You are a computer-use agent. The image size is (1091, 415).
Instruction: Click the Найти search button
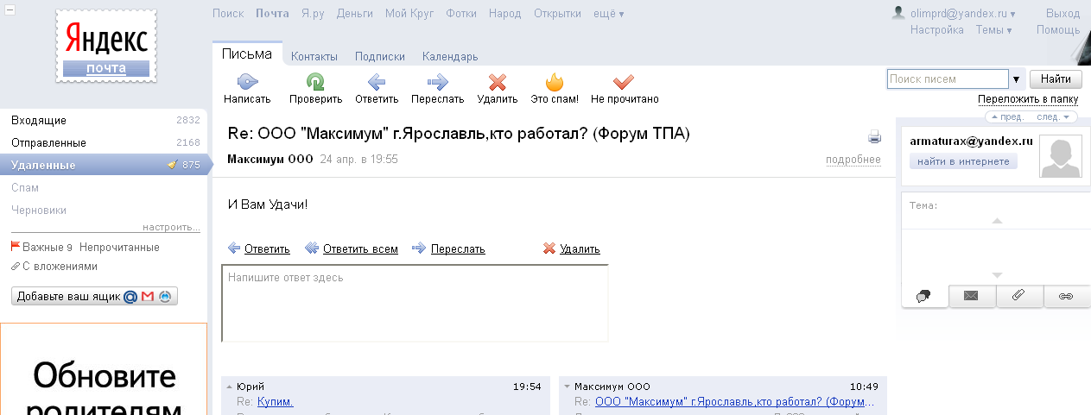coord(1056,79)
